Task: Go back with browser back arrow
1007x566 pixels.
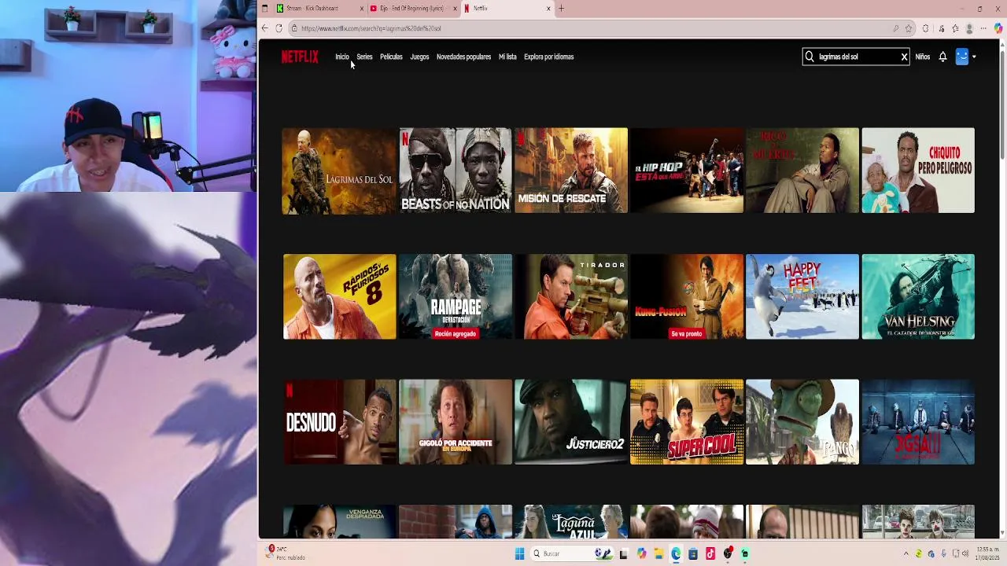Action: 264,28
